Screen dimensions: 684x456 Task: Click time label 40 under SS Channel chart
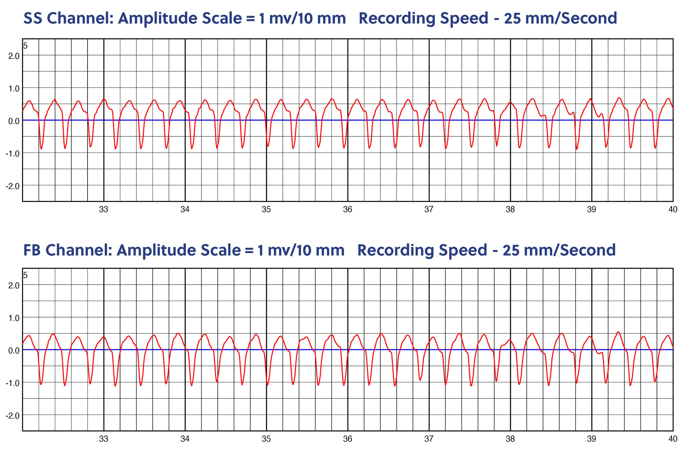click(x=673, y=210)
